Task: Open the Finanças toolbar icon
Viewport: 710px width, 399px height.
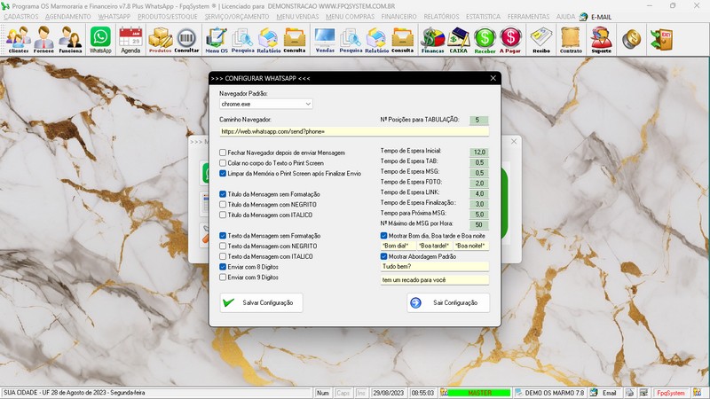Action: coord(433,40)
